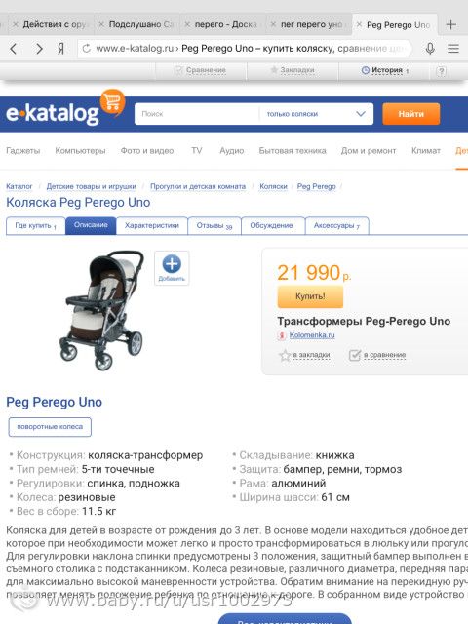Add product to bookmarks via star

pyautogui.click(x=285, y=355)
